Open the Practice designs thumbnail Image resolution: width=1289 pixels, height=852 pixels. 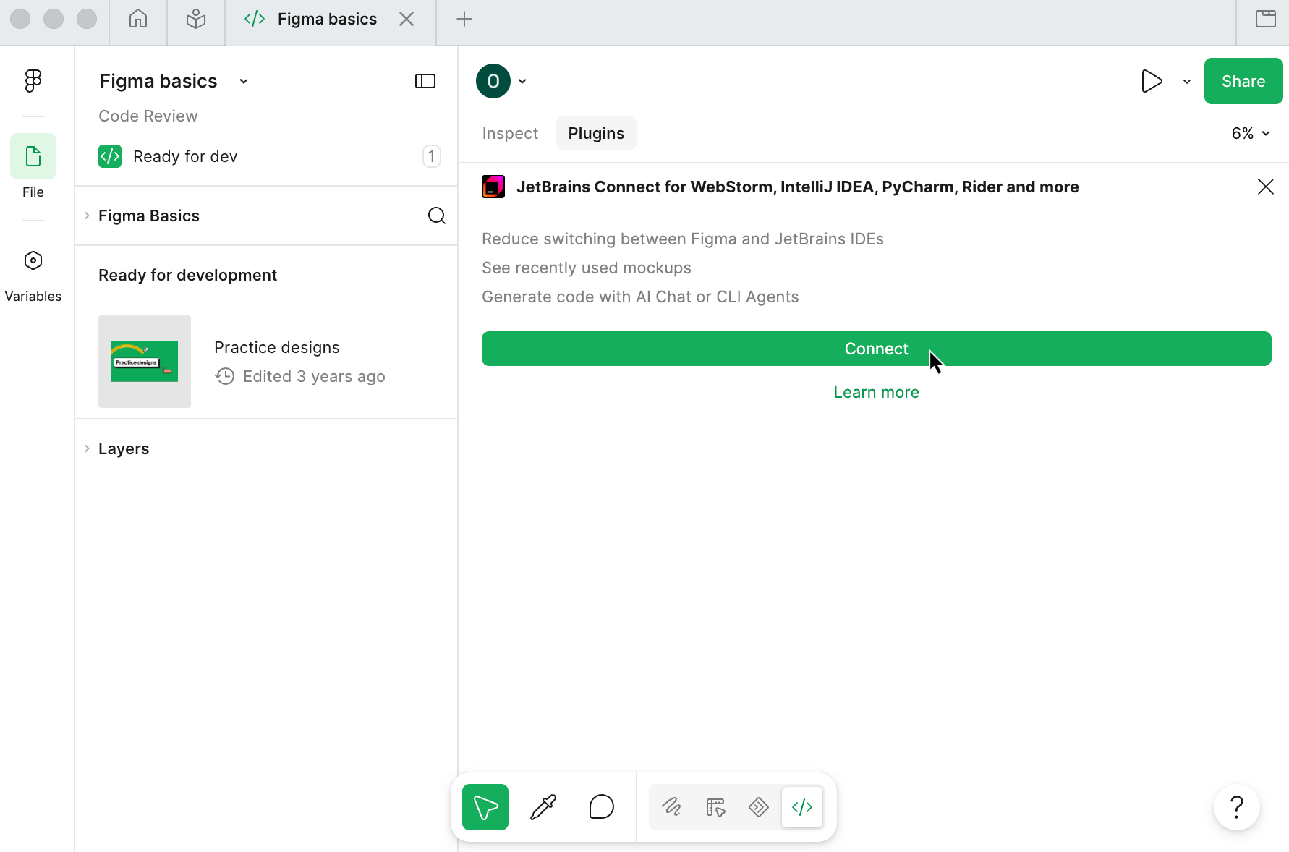[145, 362]
